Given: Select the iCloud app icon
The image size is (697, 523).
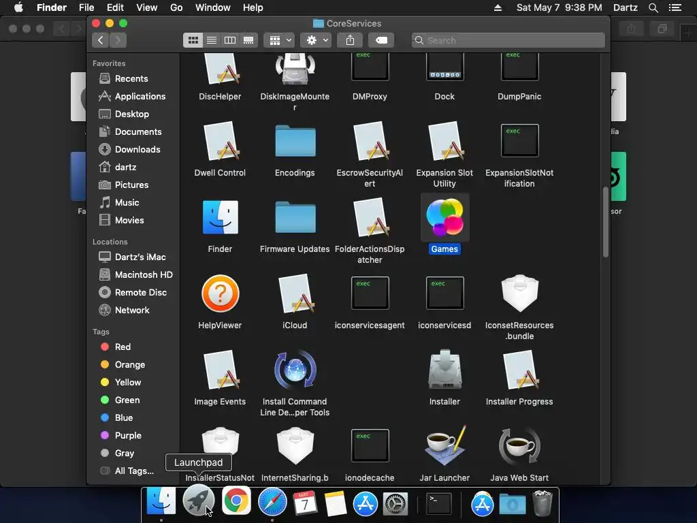Looking at the screenshot, I should click(x=295, y=294).
